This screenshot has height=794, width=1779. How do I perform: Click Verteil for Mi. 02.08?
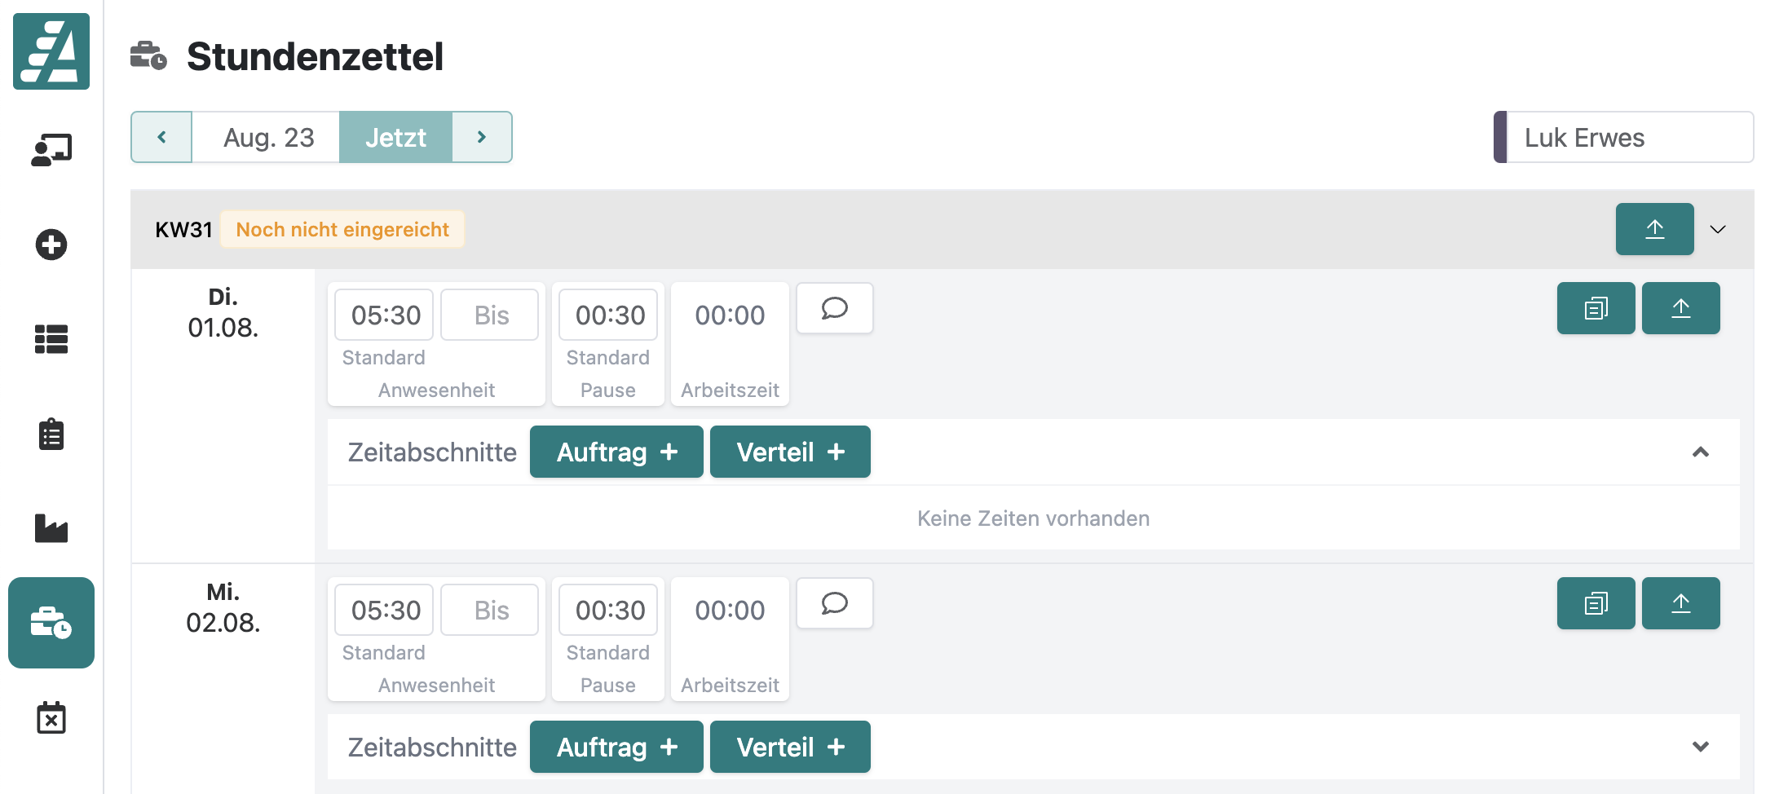[789, 746]
